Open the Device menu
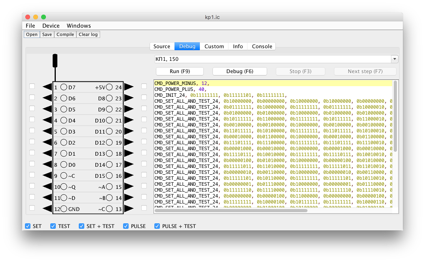Viewport: 425px width, 262px height. [51, 26]
